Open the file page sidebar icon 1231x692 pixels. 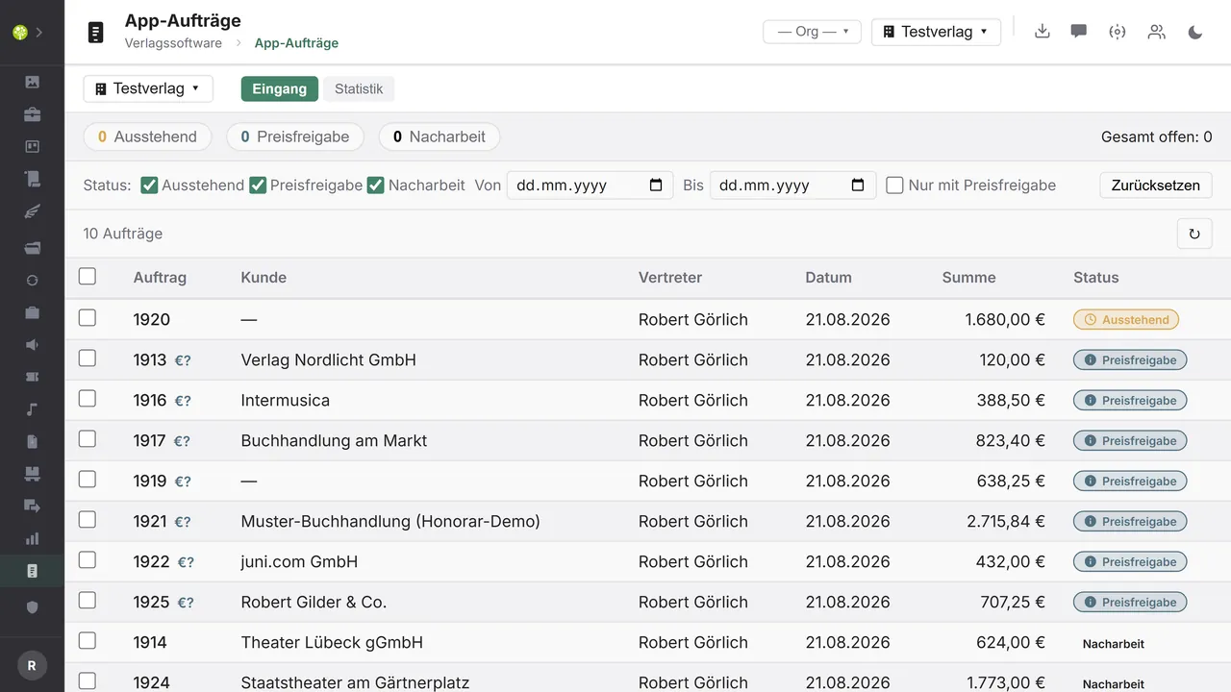click(x=32, y=442)
